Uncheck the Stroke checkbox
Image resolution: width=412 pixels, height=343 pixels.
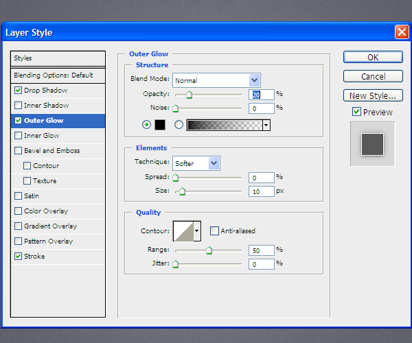[x=18, y=256]
